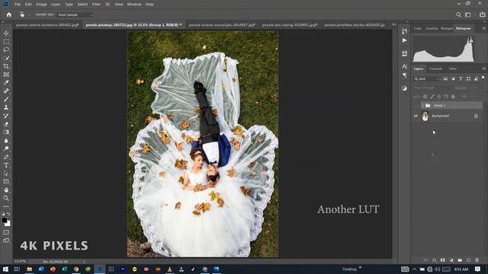Open Photoshop search magnifier

click(x=458, y=14)
